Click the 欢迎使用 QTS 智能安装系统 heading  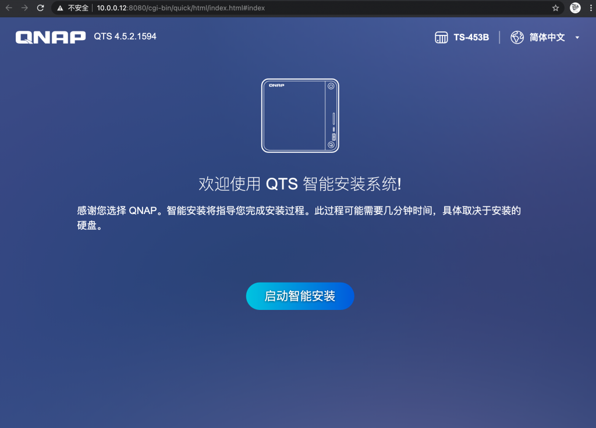pos(300,184)
